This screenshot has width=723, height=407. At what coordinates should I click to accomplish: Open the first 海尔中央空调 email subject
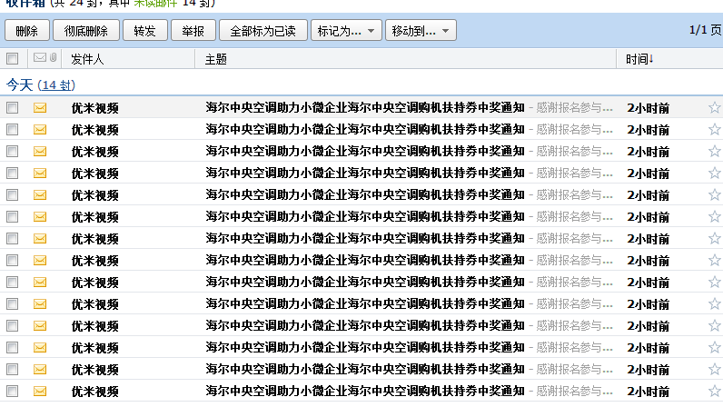coord(365,107)
